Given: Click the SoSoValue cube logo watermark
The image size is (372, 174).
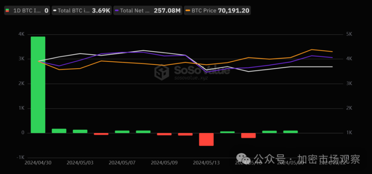Looking at the screenshot, I should 162,72.
